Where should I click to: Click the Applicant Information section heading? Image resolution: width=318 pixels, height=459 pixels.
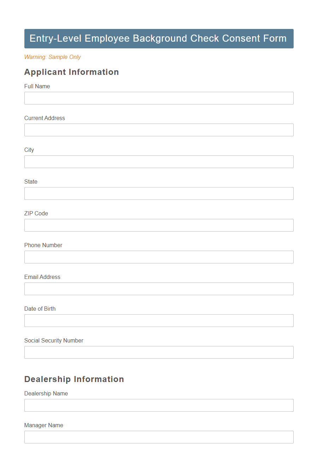(72, 72)
